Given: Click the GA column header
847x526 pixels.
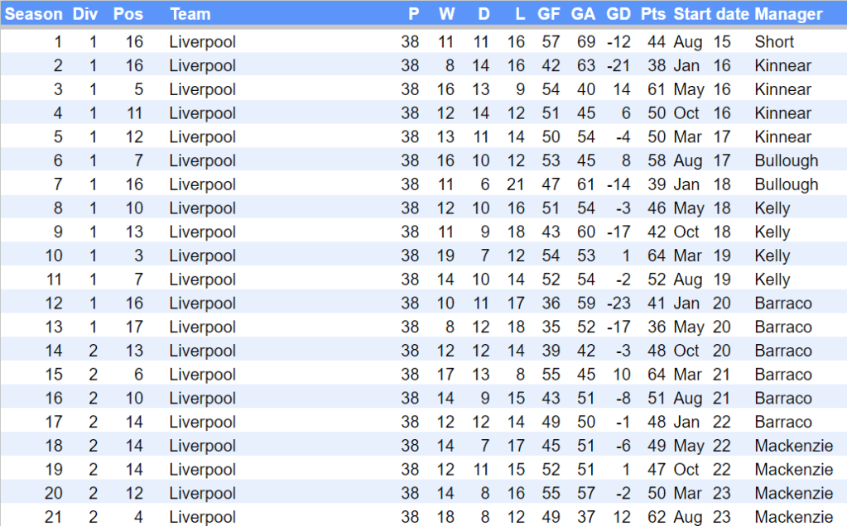Looking at the screenshot, I should coord(583,14).
